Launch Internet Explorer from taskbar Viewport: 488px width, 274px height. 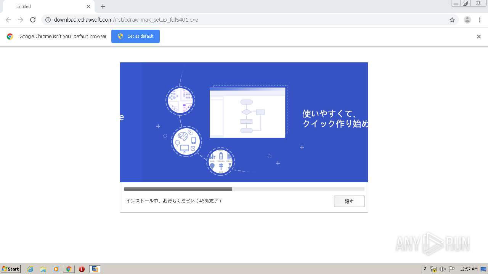(x=30, y=269)
